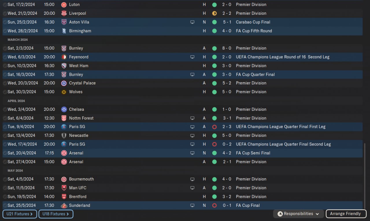Click the Liverpool club badge icon
The image size is (370, 221).
(x=64, y=13)
